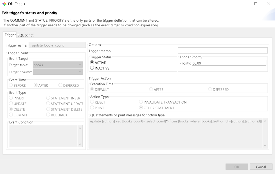Image resolution: width=275 pixels, height=174 pixels.
Task: Choose the AFTER event time option
Action: (x=36, y=85)
